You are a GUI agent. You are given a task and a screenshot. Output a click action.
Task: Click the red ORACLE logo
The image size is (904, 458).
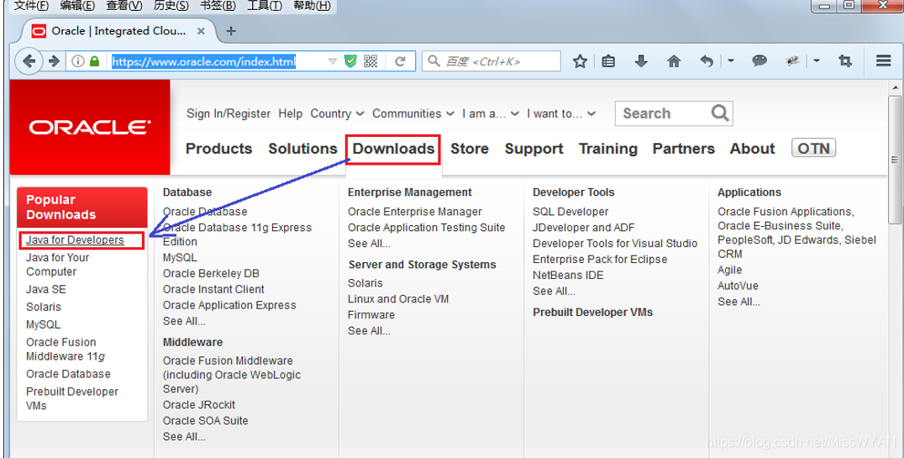click(x=90, y=127)
